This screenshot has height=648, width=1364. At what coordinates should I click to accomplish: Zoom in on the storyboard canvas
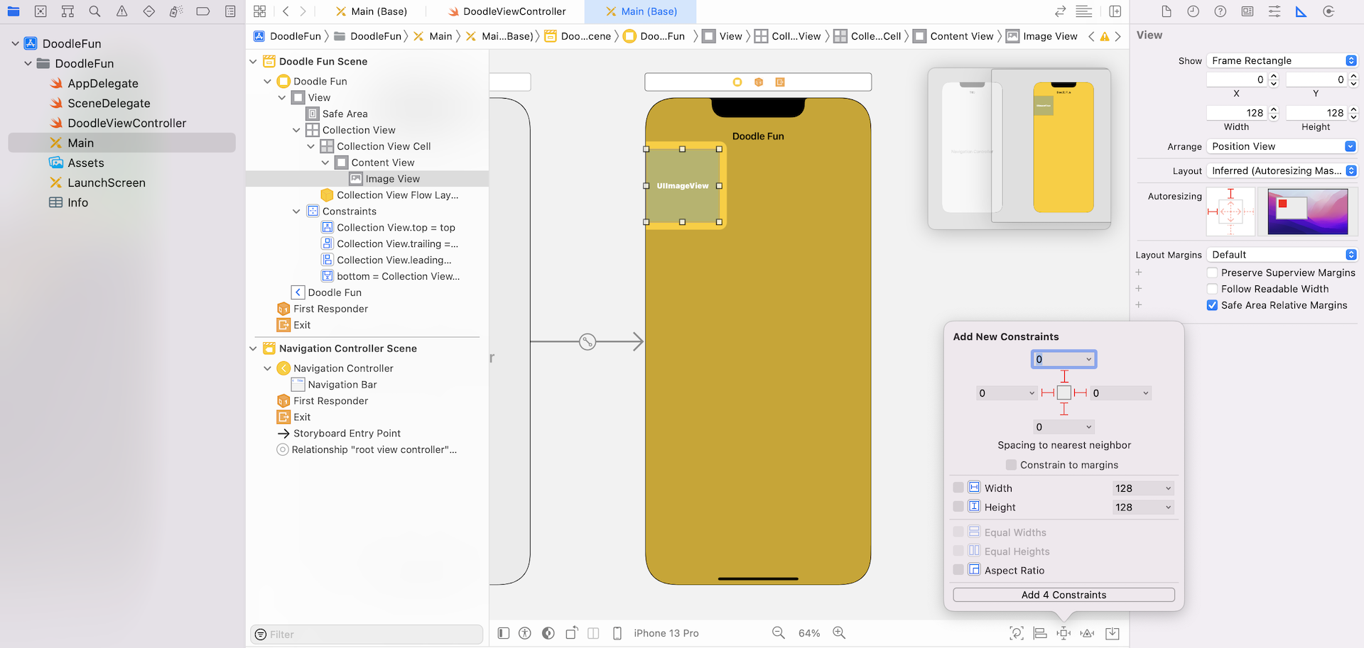click(x=839, y=633)
